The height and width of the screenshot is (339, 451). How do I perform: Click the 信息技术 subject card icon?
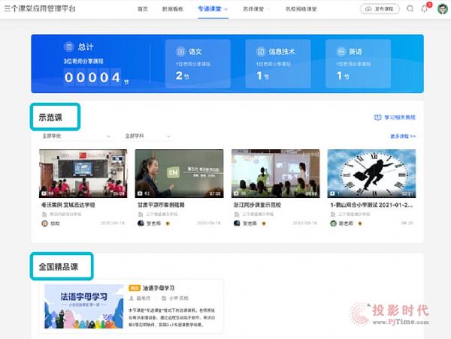(x=261, y=52)
